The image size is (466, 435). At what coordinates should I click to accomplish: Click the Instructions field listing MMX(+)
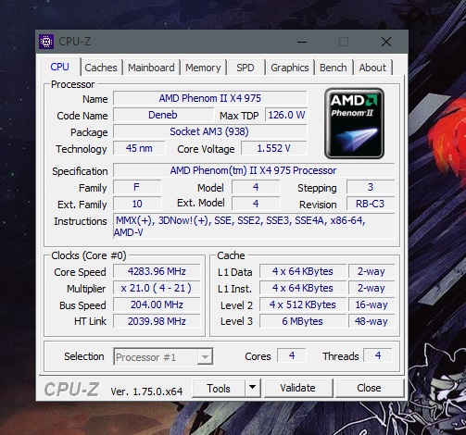[254, 226]
